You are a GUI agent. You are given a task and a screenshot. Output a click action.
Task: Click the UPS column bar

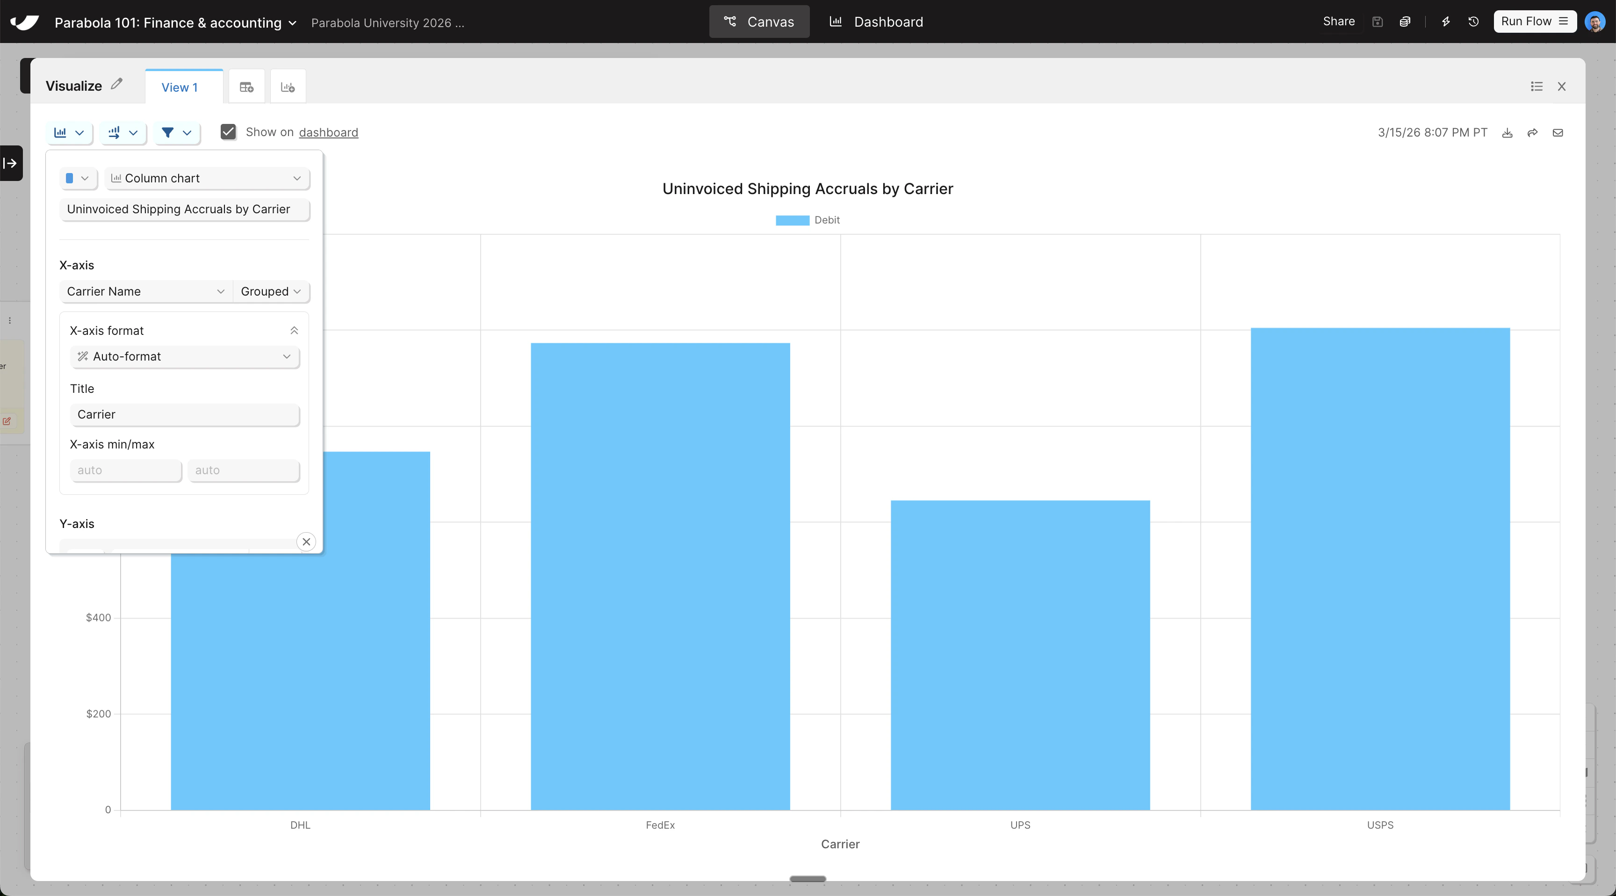coord(1020,655)
